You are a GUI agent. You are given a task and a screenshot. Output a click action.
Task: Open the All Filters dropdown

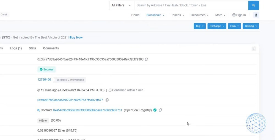[x=121, y=5]
